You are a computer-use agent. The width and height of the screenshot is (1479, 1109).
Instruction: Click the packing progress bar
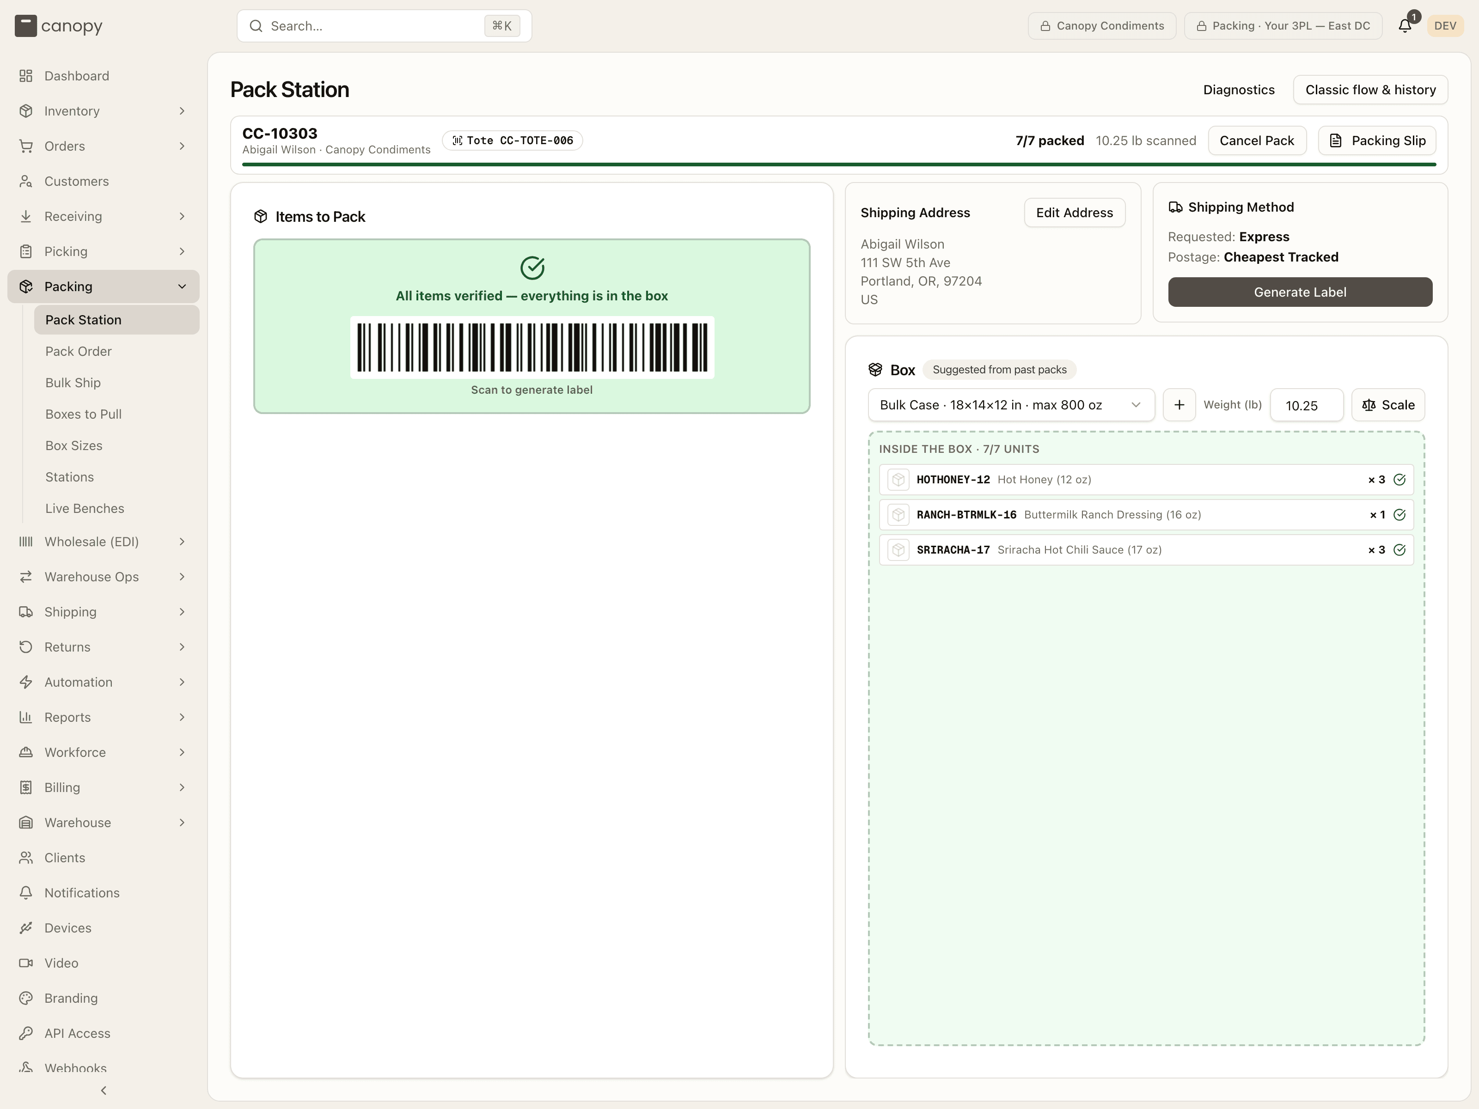point(838,164)
